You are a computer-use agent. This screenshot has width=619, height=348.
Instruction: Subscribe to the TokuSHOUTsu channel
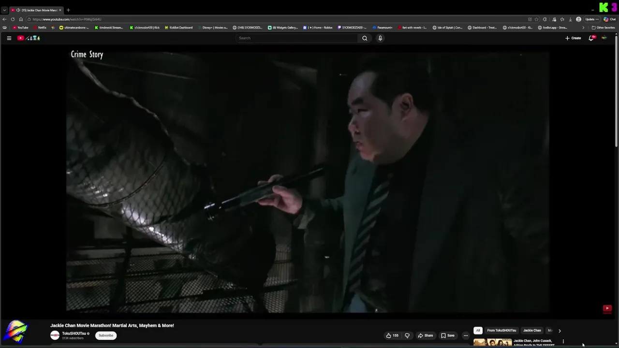(x=106, y=335)
